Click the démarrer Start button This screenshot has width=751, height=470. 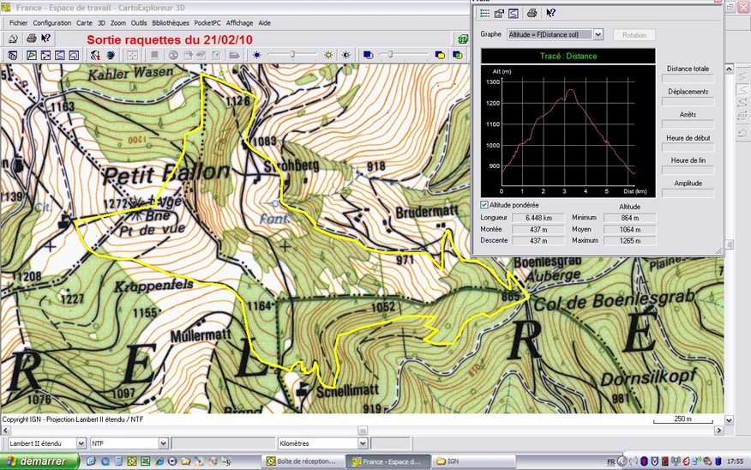click(x=39, y=461)
